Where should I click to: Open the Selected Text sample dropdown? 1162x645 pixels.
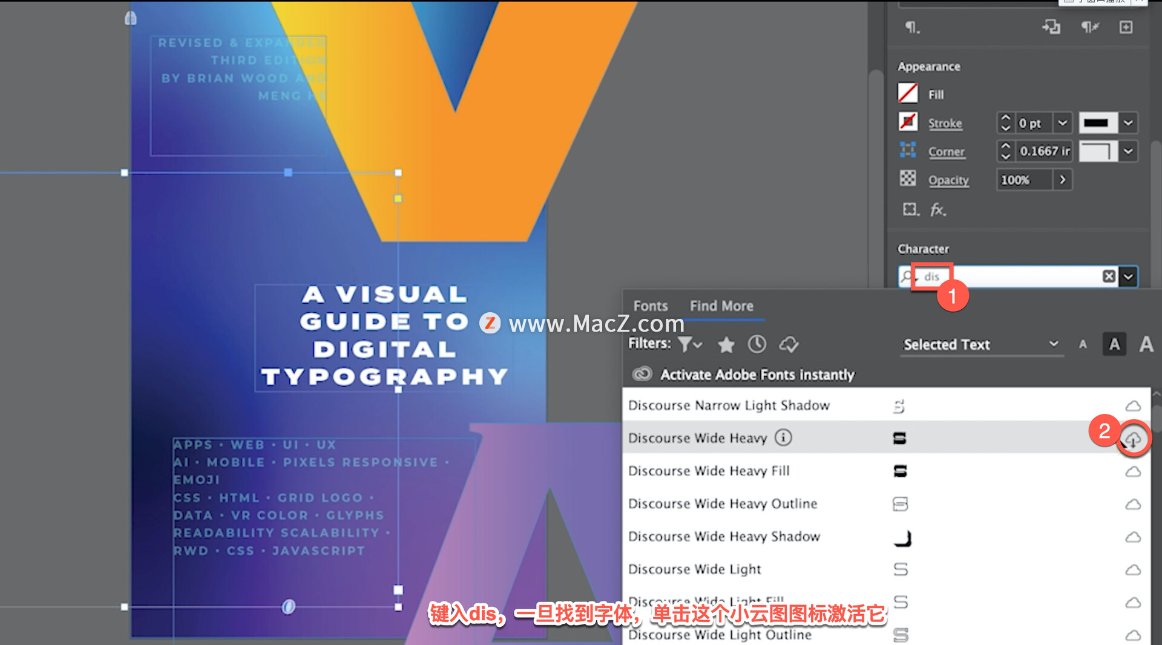[981, 344]
